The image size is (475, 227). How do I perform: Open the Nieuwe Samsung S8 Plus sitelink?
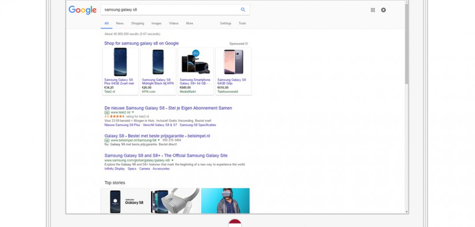(122, 125)
